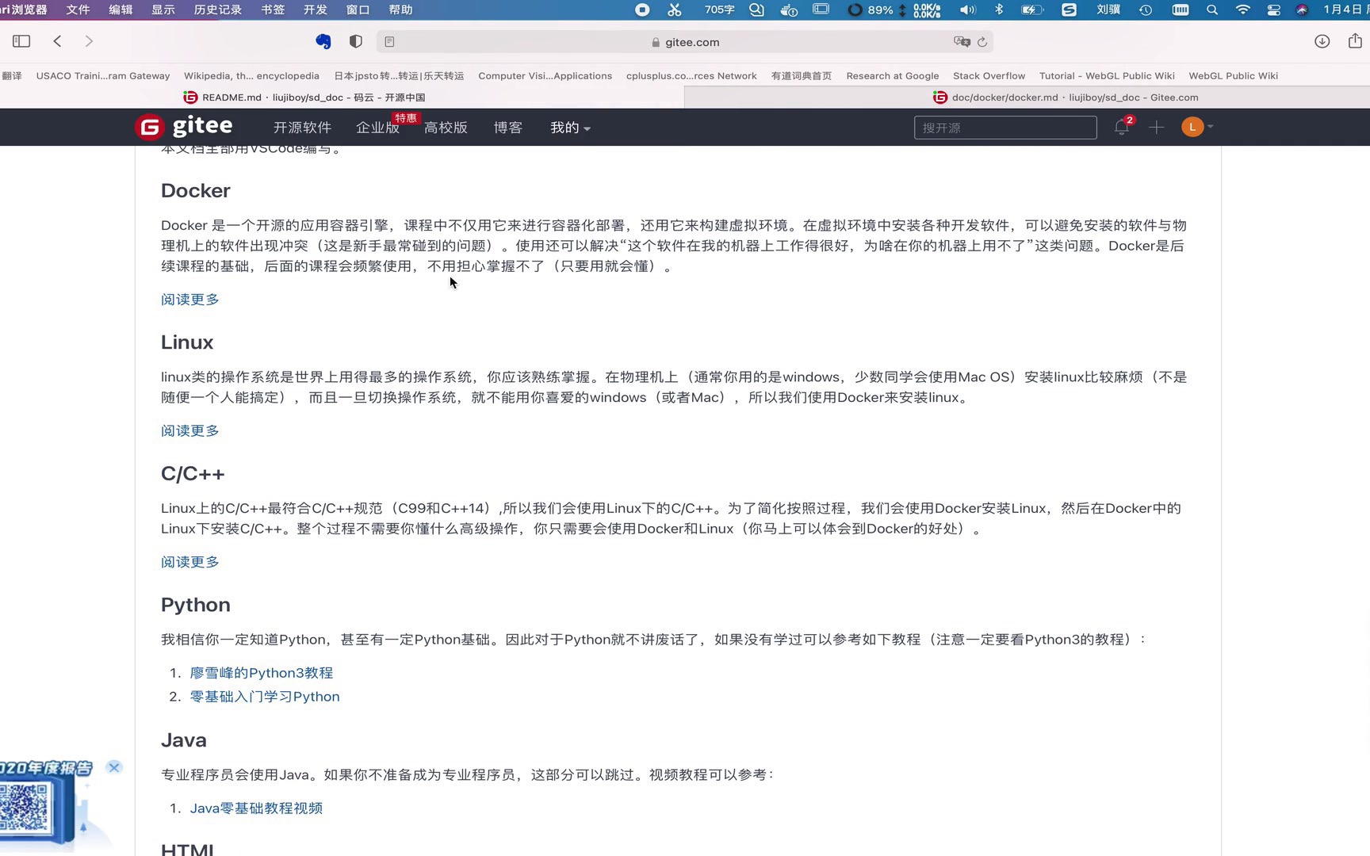The image size is (1370, 856).
Task: Open the 高校版 nav link
Action: (446, 128)
